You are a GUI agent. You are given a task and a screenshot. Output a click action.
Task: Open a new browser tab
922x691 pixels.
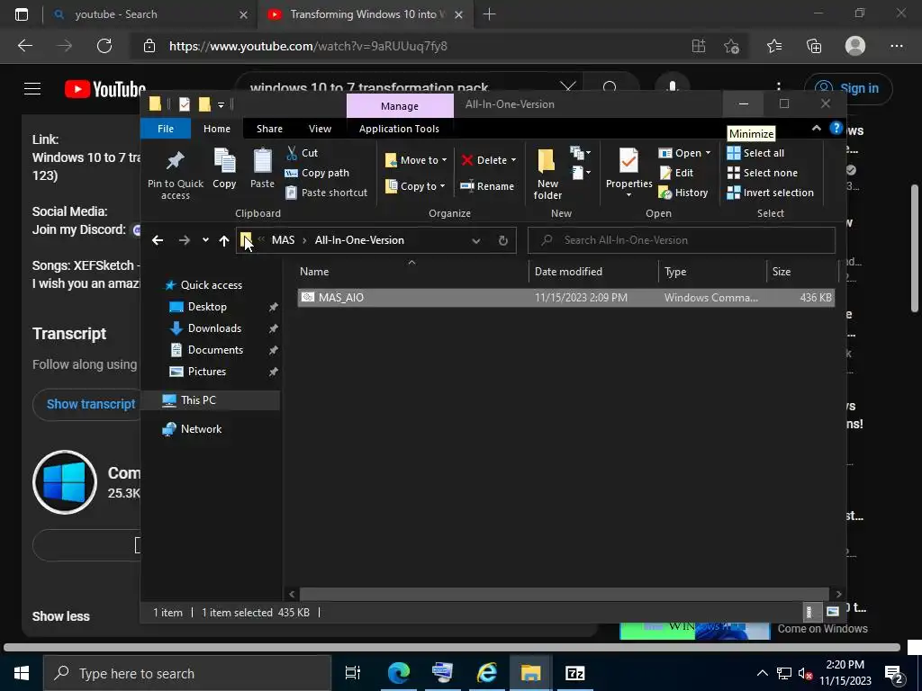tap(489, 14)
